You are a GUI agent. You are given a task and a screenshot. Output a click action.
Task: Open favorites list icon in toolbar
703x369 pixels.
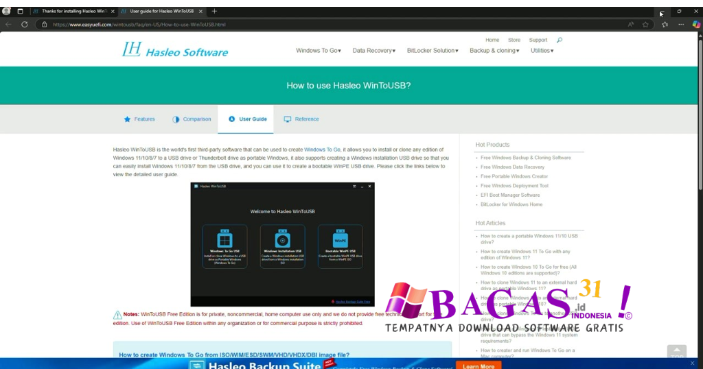[665, 25]
